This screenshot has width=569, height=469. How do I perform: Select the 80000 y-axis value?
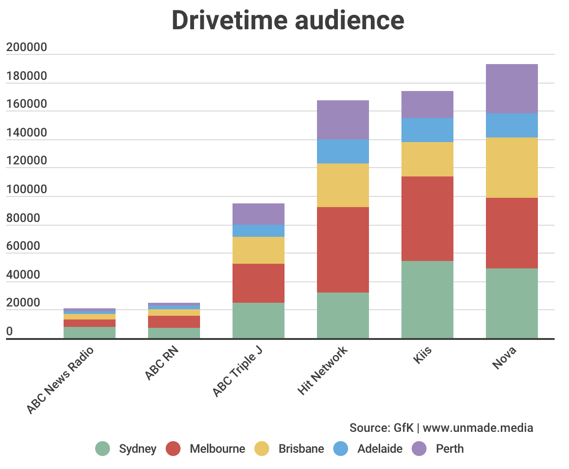24,218
